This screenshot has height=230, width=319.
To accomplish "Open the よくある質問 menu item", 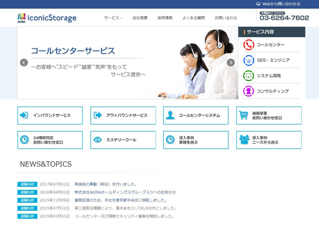I will (193, 18).
